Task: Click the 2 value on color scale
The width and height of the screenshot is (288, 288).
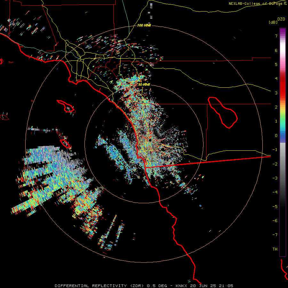Action: (276, 107)
